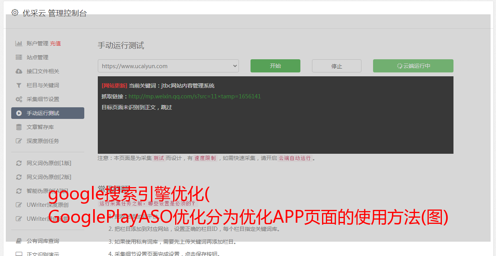Click the green 开始 button
The height and width of the screenshot is (256, 496).
pos(275,66)
